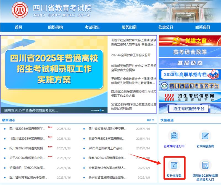This screenshot has width=221, height=185.
Task: Open the left-column 四川省教育考试院关于受理... item dated 2025/1/16
Action: pyautogui.click(x=28, y=178)
